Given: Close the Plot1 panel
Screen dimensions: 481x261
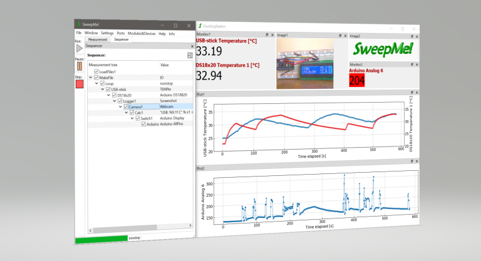Looking at the screenshot, I should (x=417, y=92).
